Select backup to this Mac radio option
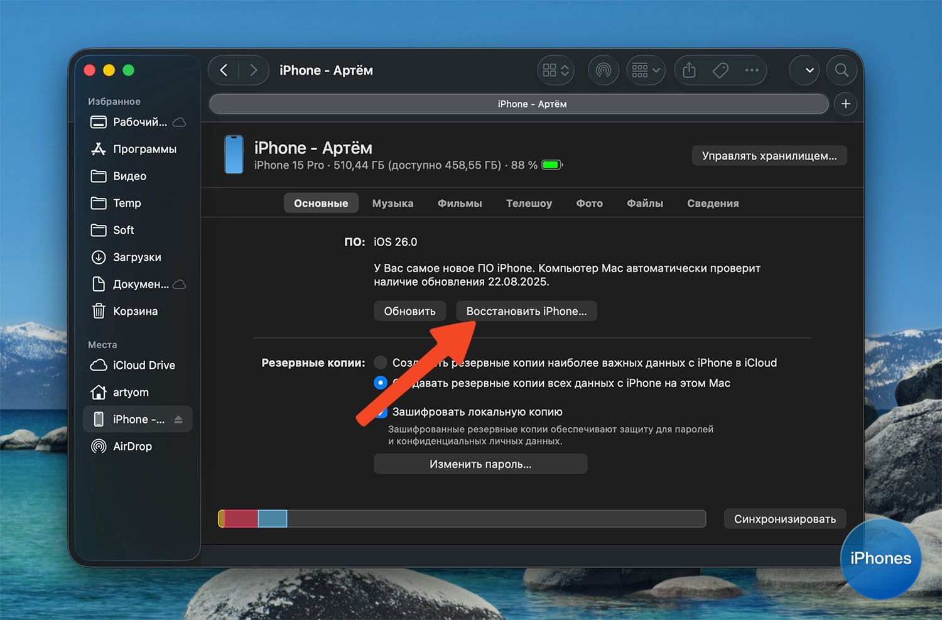942x620 pixels. pos(381,383)
